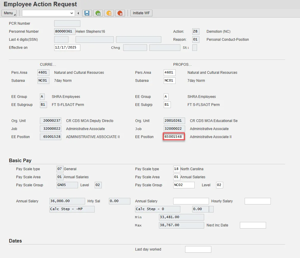
Task: Click the Save floppy disk icon
Action: point(87,13)
